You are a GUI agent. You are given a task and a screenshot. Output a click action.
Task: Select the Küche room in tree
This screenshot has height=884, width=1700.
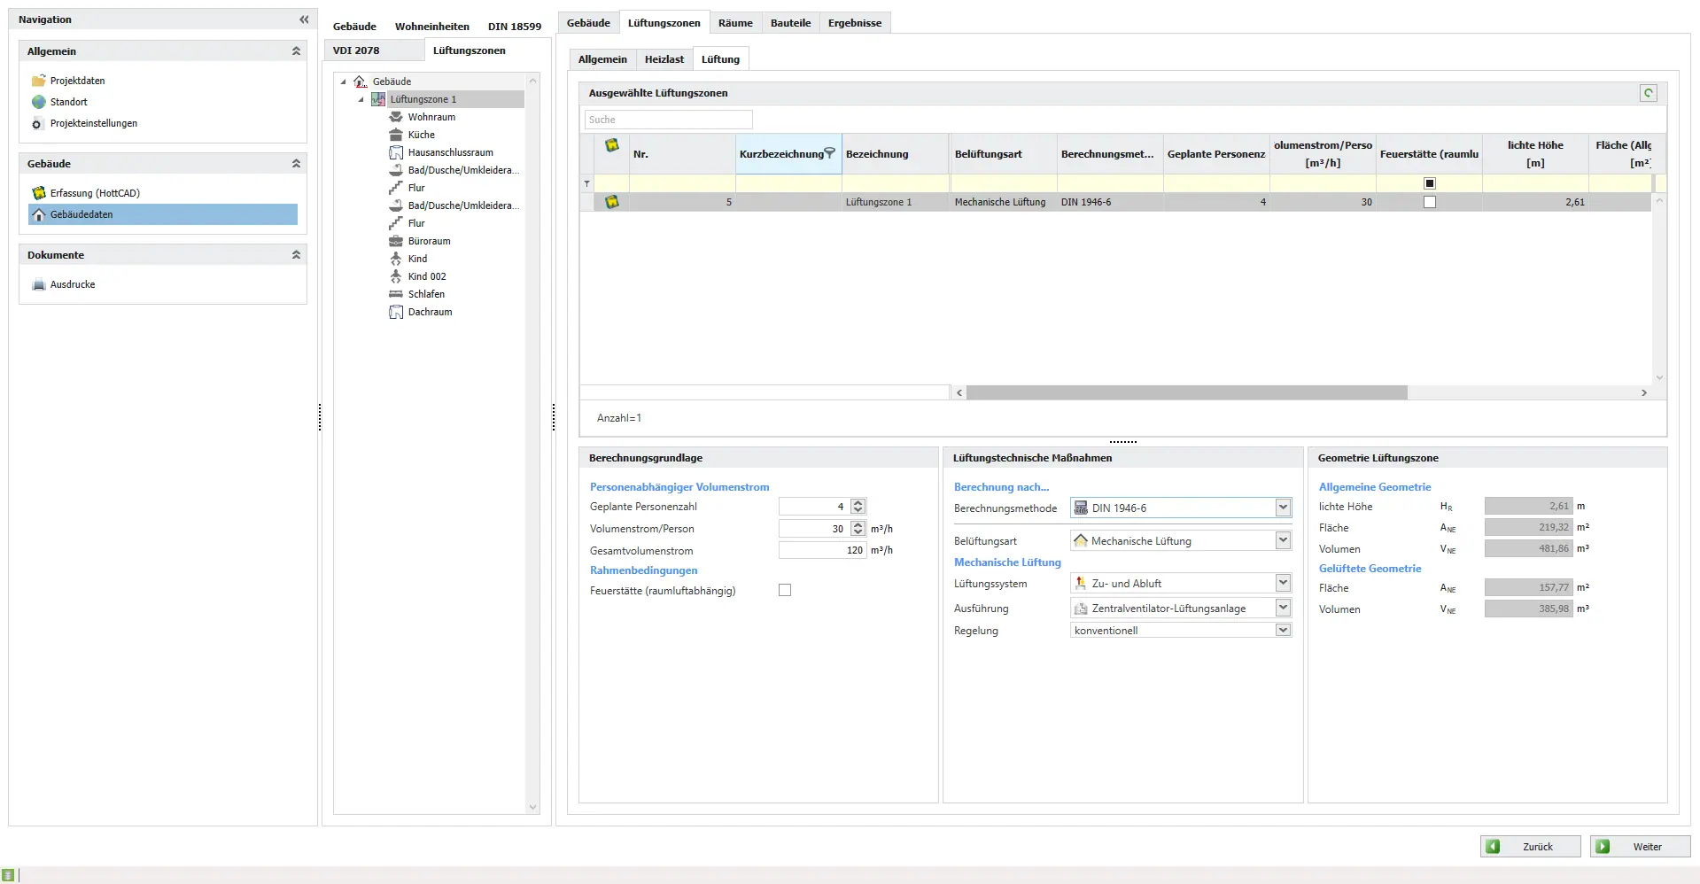click(x=421, y=135)
